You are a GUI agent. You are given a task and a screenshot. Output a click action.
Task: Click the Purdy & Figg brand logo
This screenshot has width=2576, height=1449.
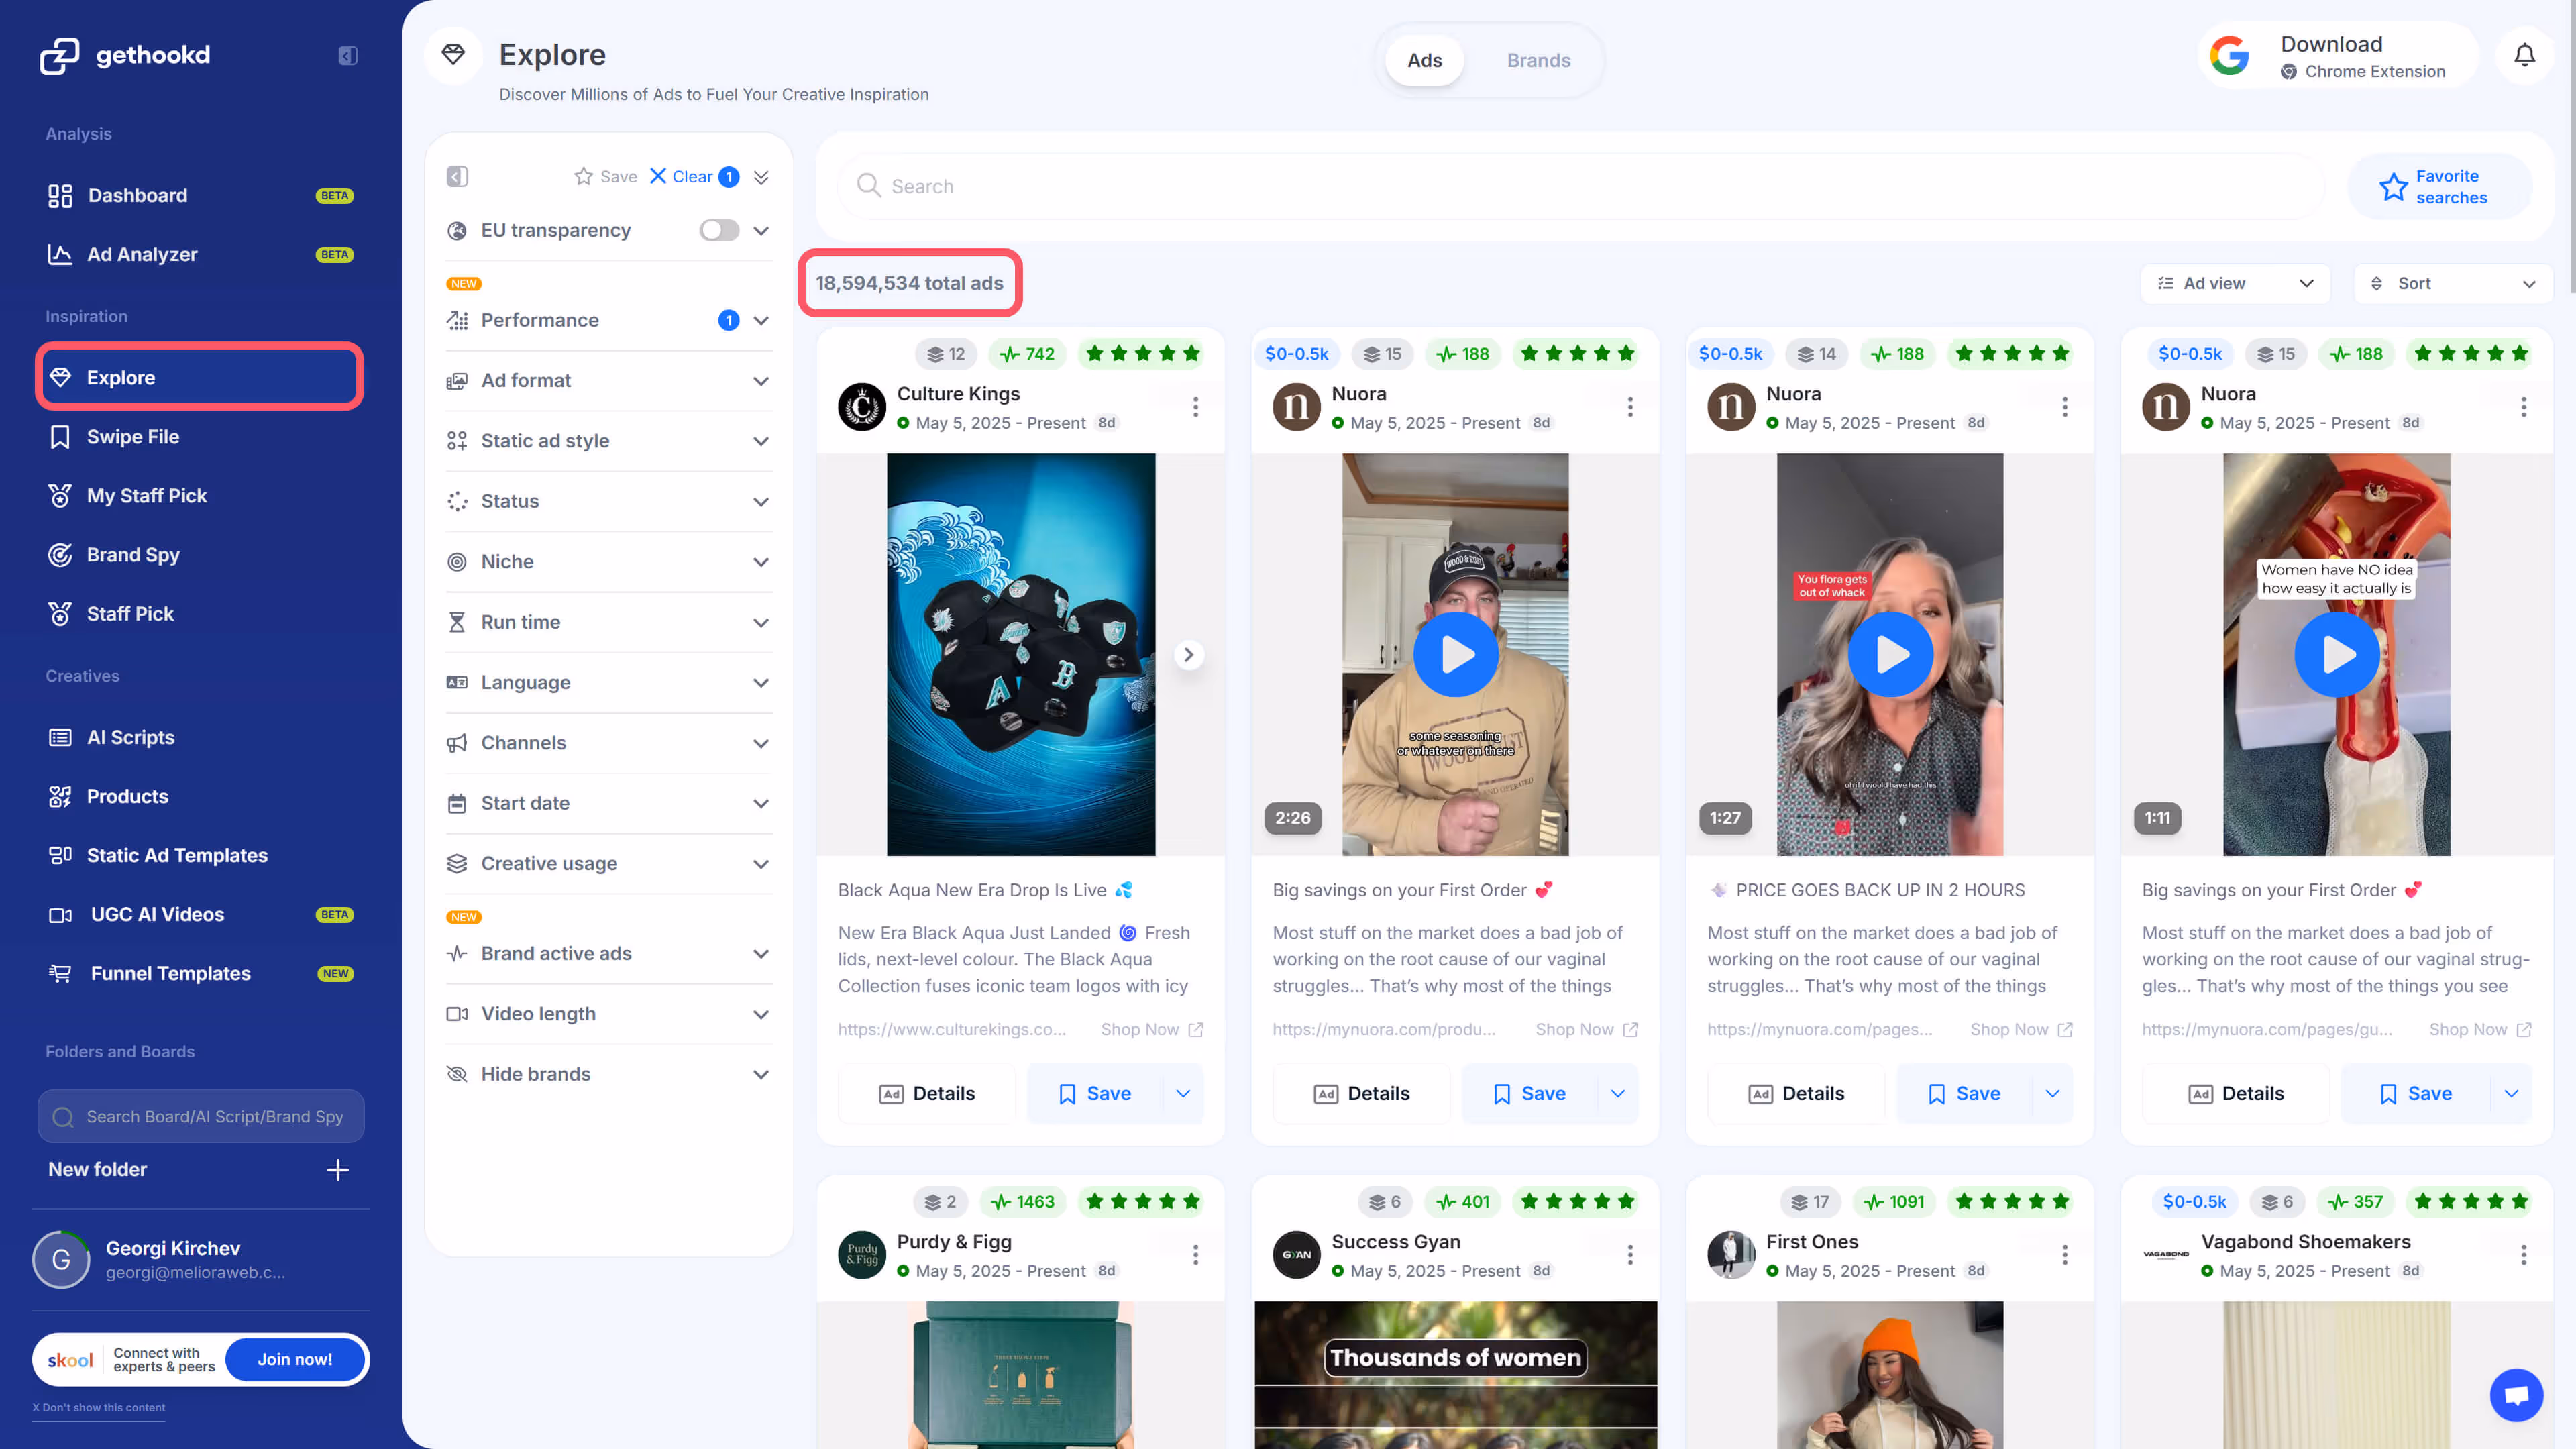coord(861,1255)
